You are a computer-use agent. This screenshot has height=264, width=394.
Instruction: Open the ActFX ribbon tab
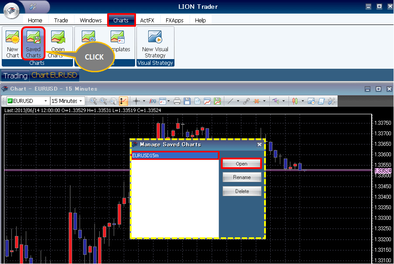[x=147, y=20]
